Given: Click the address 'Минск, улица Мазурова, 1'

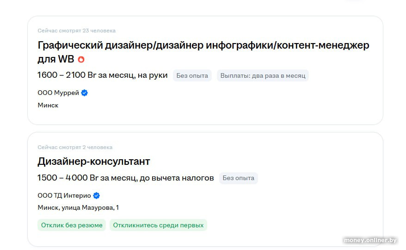Looking at the screenshot, I should [x=78, y=207].
